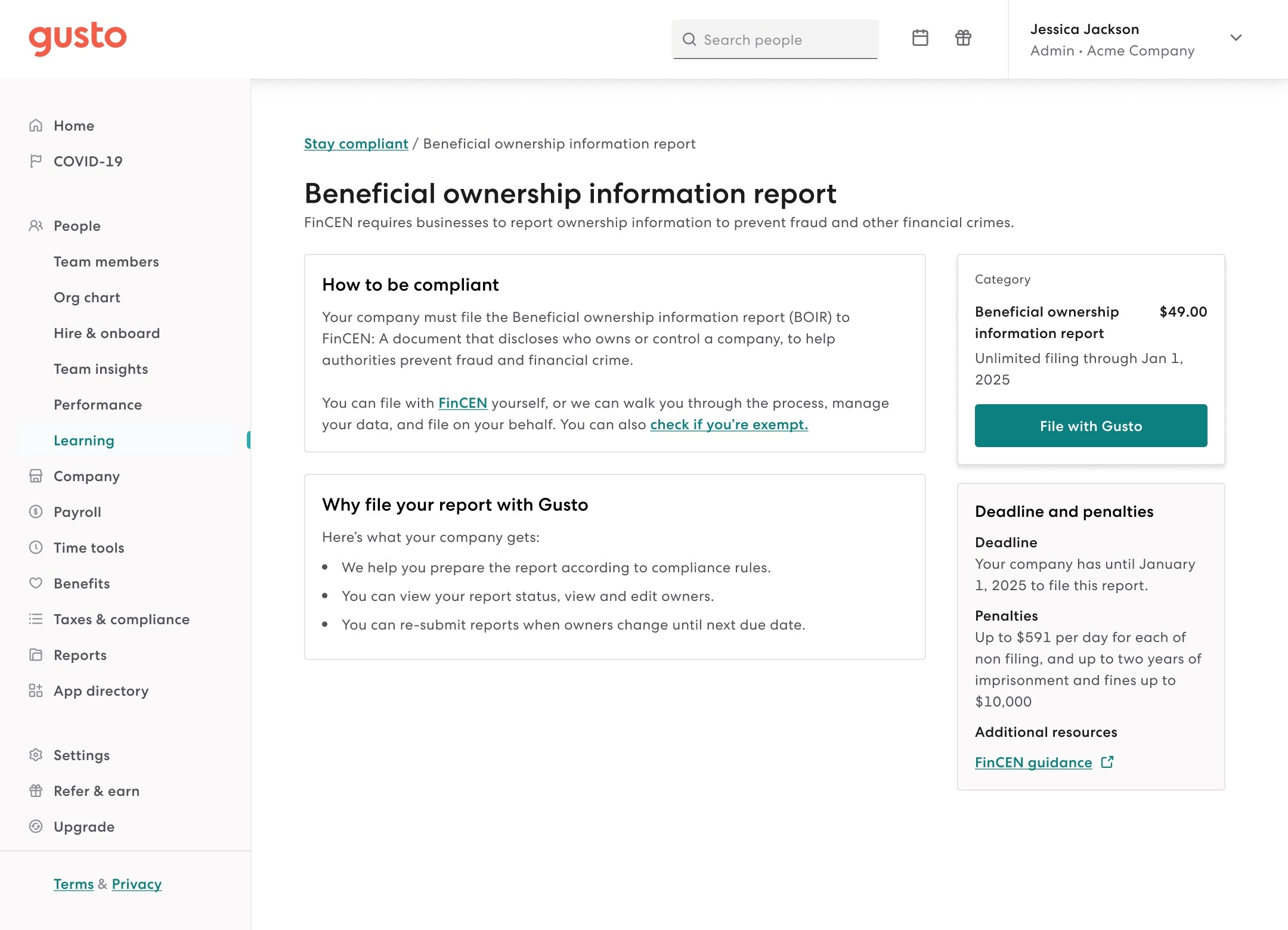The height and width of the screenshot is (930, 1288).
Task: Follow the check if you're exempt link
Action: point(729,424)
